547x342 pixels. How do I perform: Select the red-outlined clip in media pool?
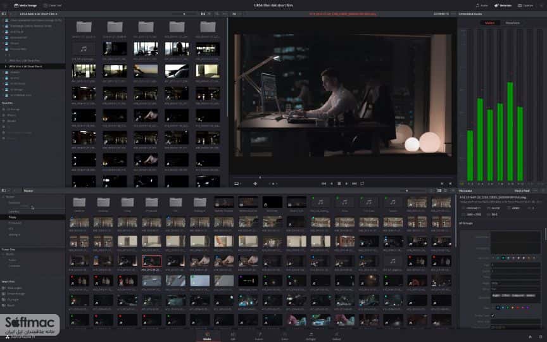pos(151,261)
